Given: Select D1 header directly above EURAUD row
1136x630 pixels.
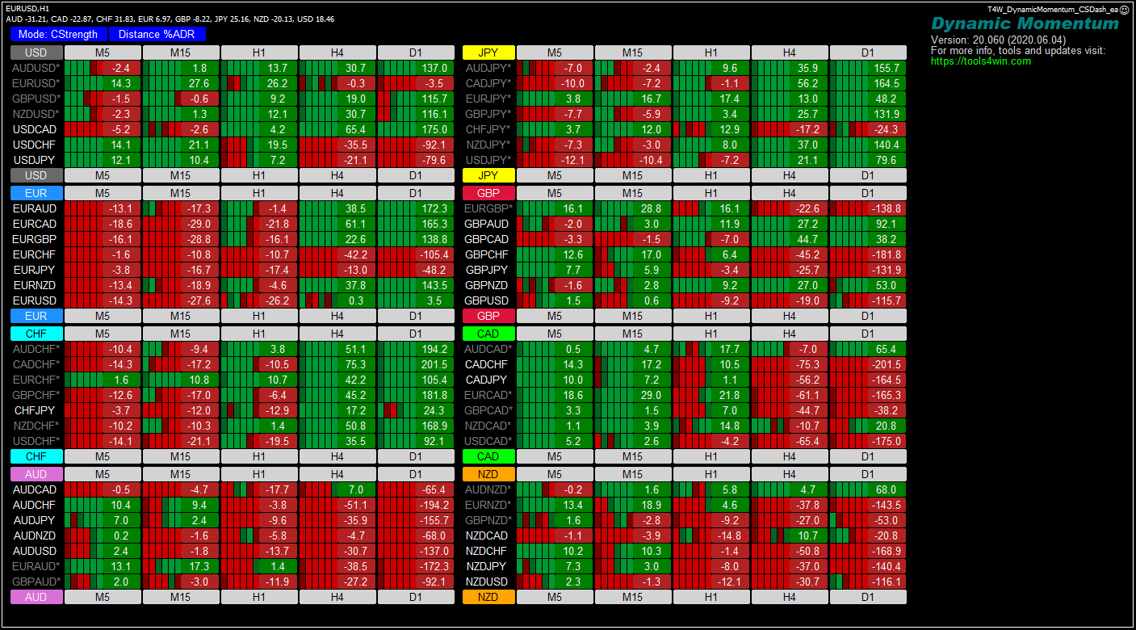Looking at the screenshot, I should tap(416, 193).
